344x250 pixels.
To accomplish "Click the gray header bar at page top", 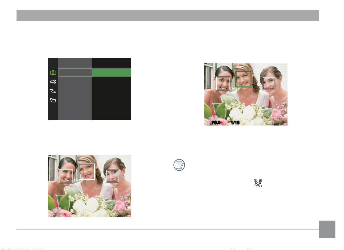I will coord(168,16).
